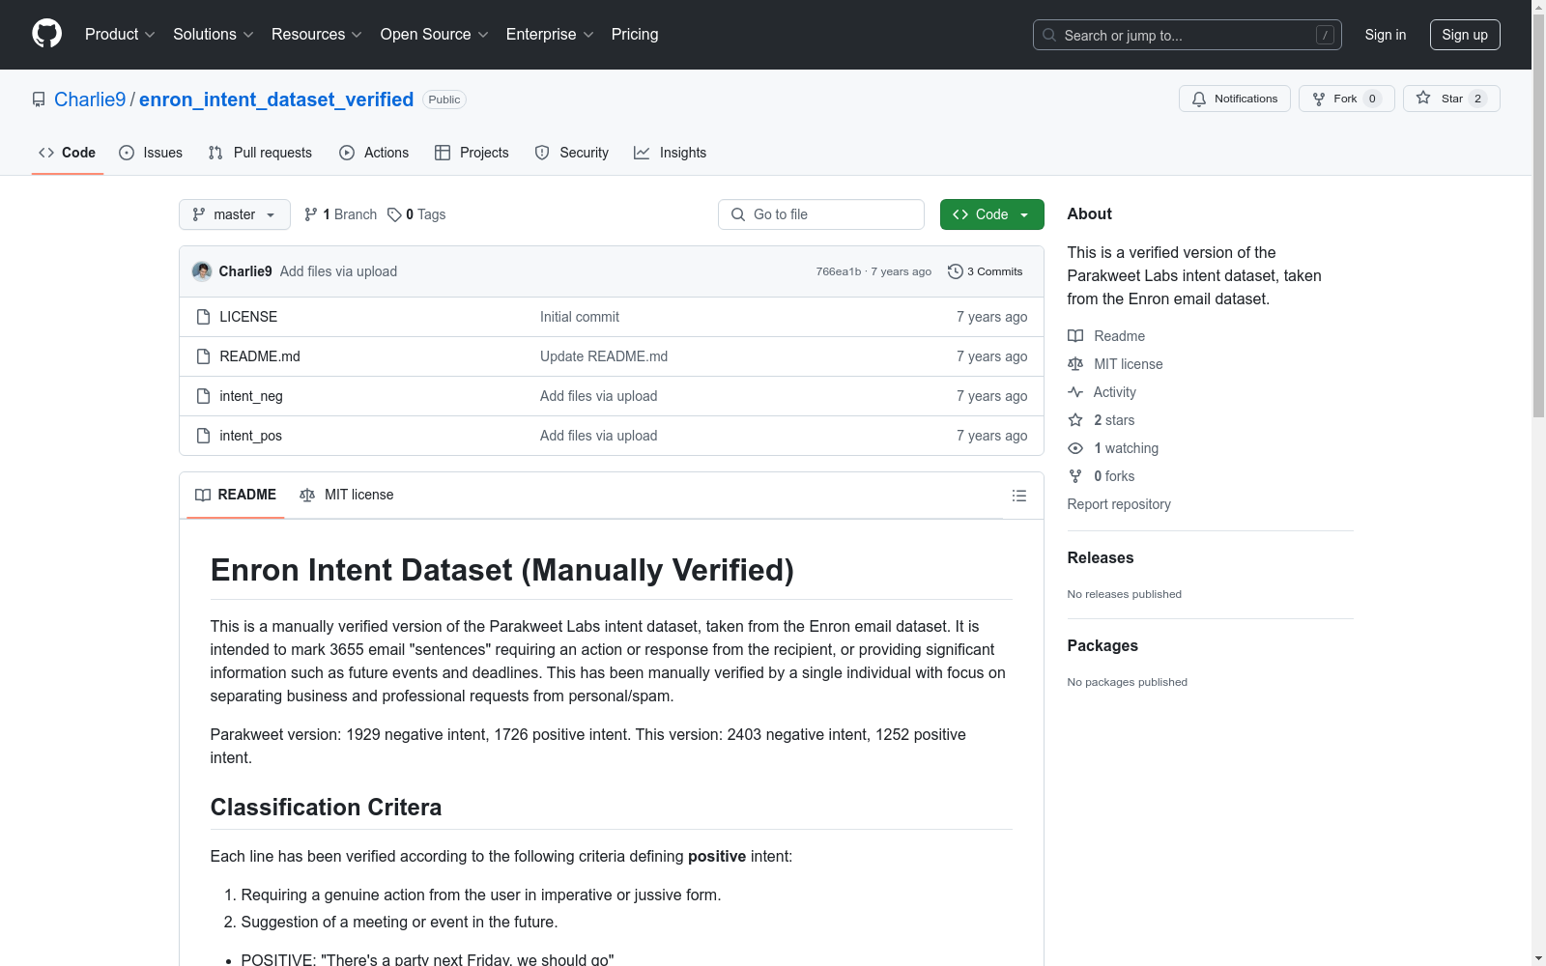Expand the Open Source menu
The height and width of the screenshot is (966, 1546).
click(435, 35)
